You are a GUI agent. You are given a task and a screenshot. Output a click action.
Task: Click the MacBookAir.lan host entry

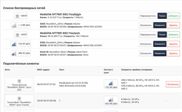point(74,84)
